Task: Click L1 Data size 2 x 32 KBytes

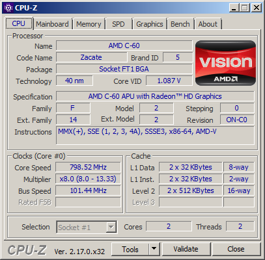Action: pos(191,167)
